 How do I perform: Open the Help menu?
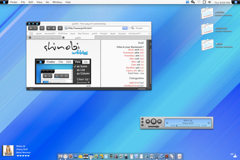click(x=68, y=2)
